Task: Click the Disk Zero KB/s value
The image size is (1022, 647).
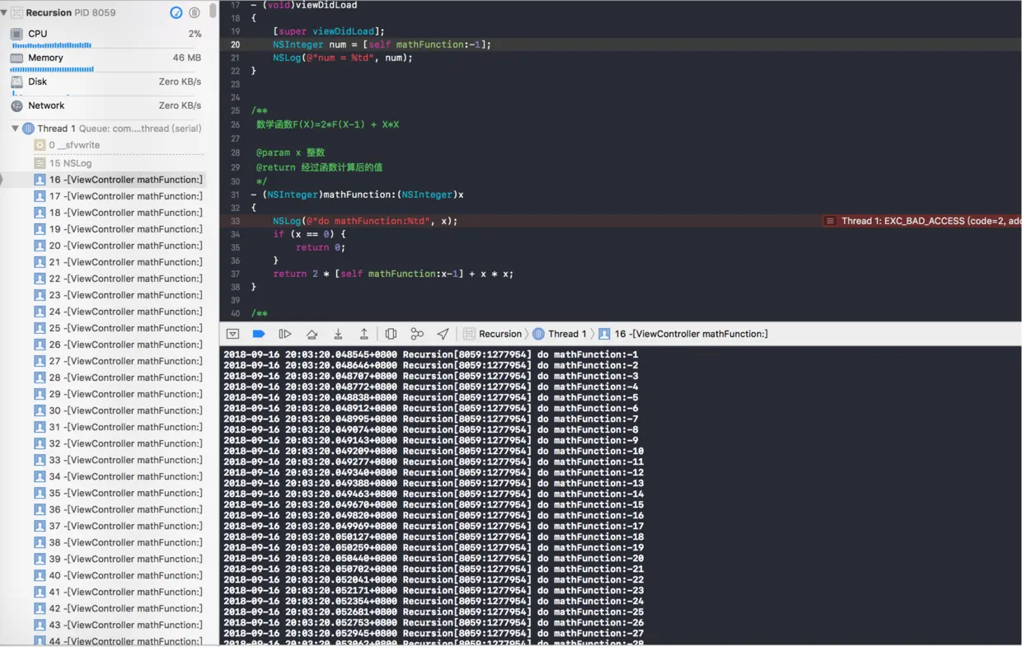Action: [180, 82]
